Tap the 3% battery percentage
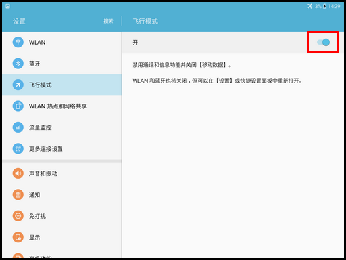Screen dimensions: 346x260 coord(318,6)
